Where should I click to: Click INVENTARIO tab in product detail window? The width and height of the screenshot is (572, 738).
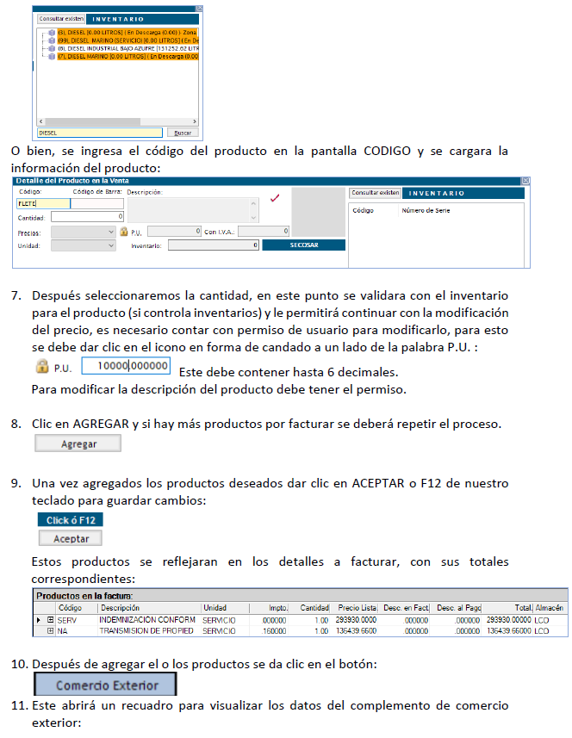[463, 193]
